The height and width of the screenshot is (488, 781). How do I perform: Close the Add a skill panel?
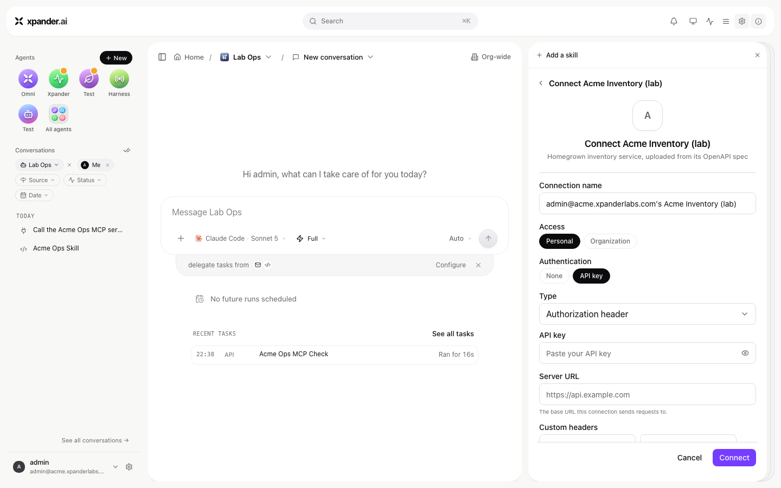(x=758, y=55)
